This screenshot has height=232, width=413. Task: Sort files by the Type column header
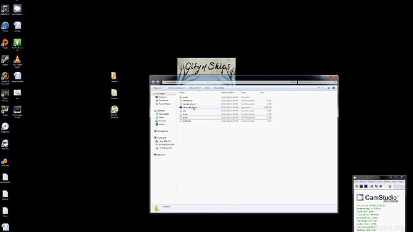pyautogui.click(x=243, y=93)
